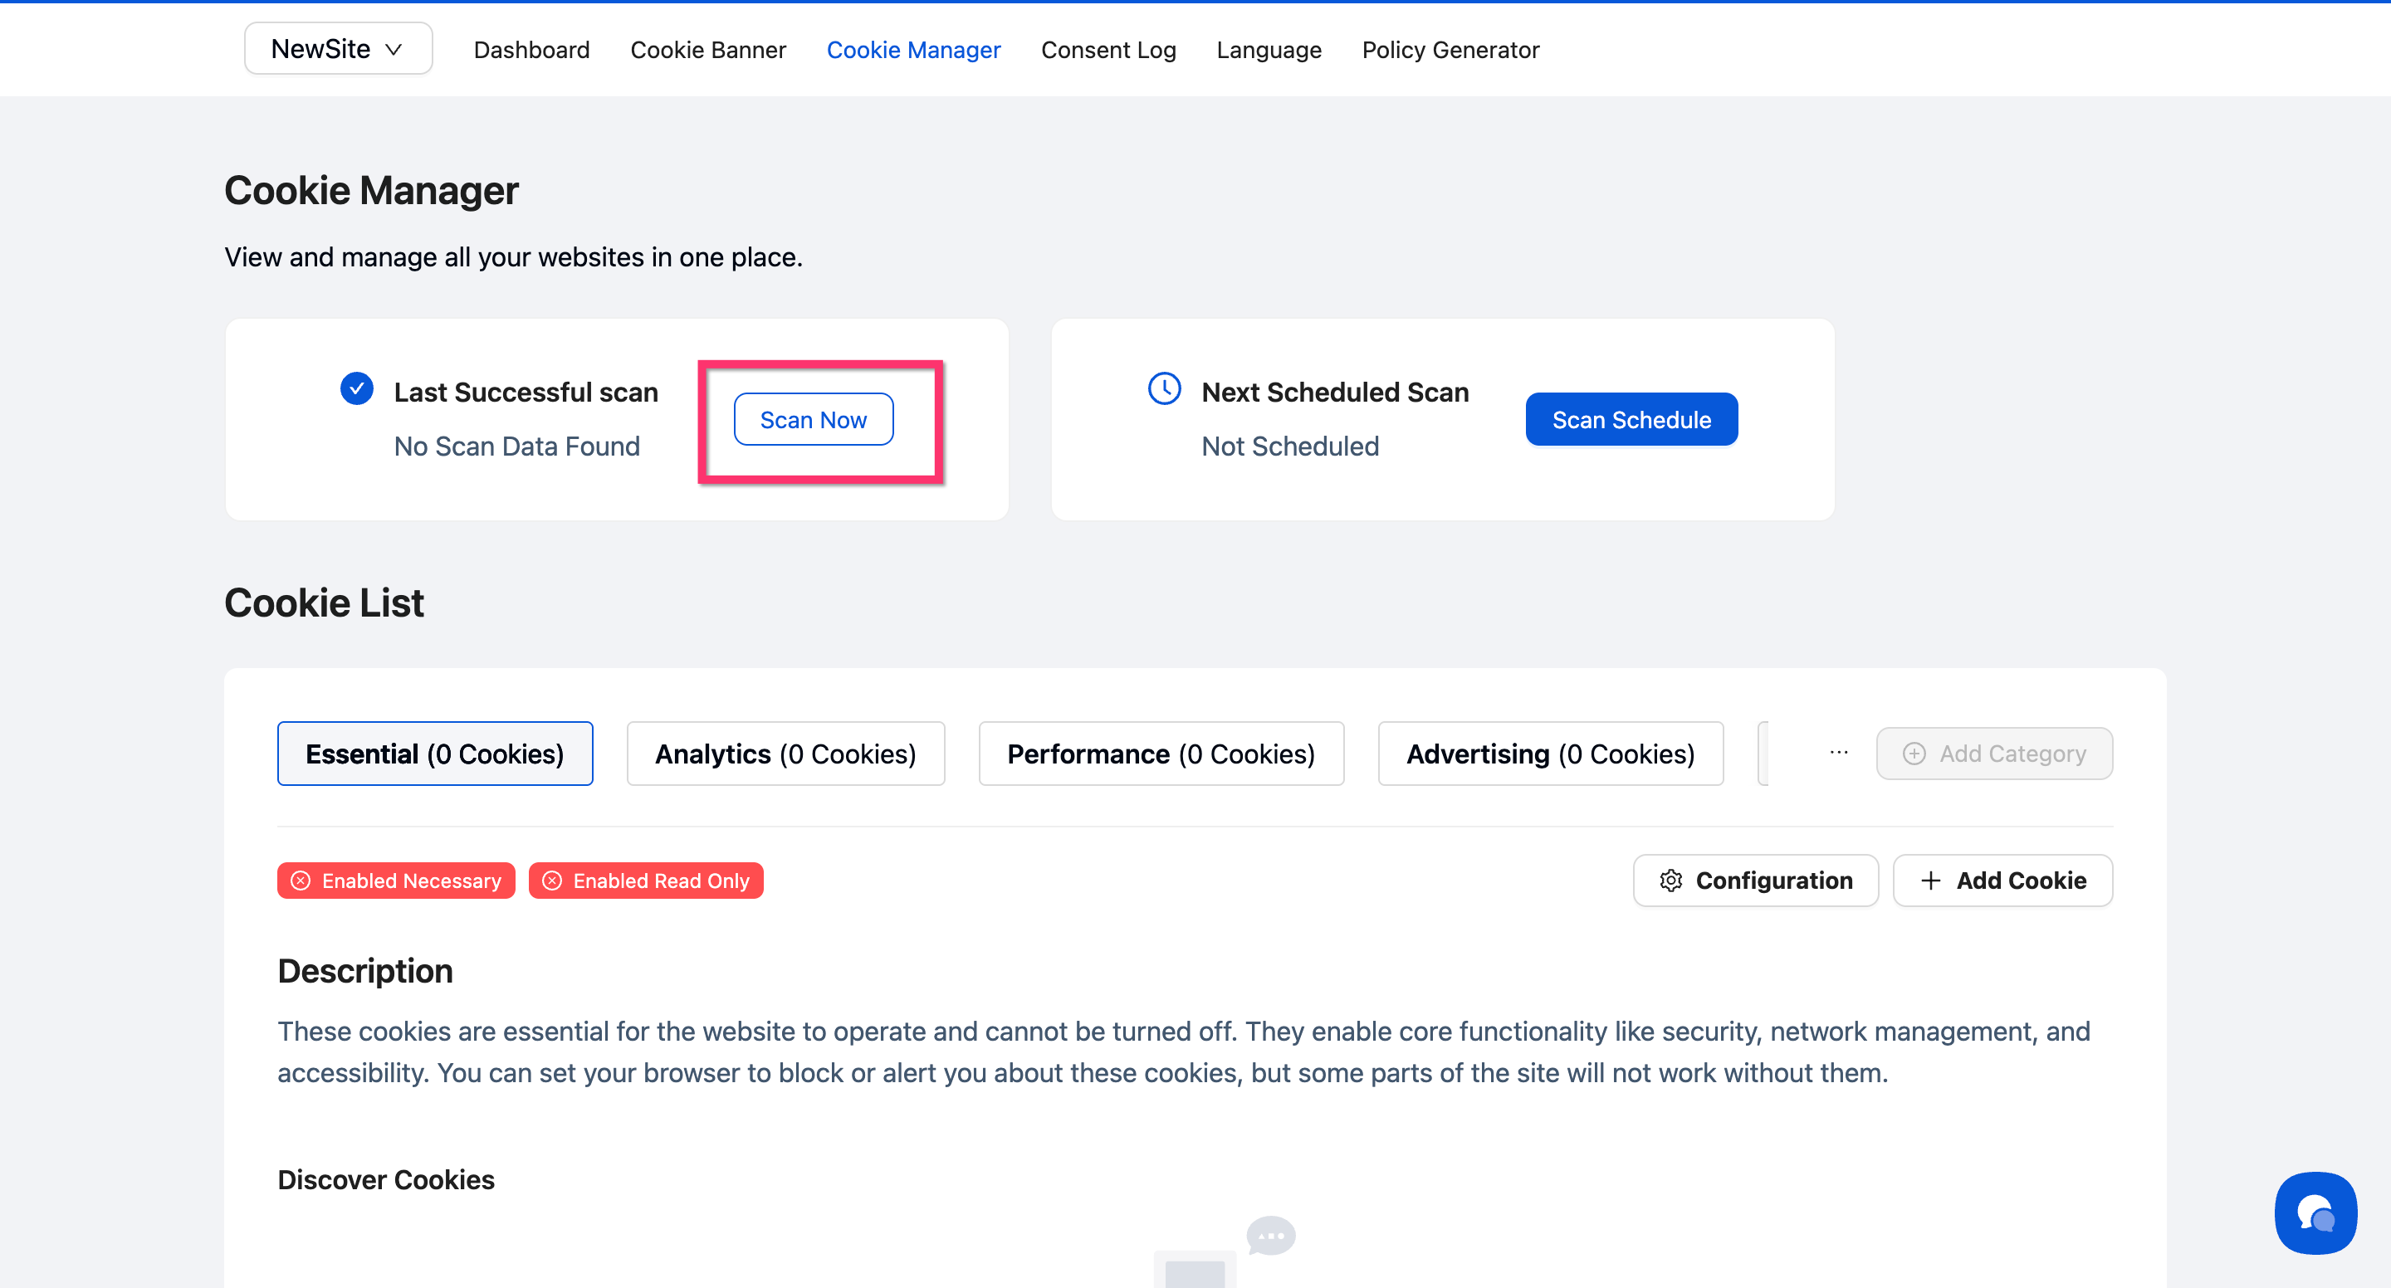The height and width of the screenshot is (1288, 2391).
Task: Open the Consent Log menu item
Action: point(1108,50)
